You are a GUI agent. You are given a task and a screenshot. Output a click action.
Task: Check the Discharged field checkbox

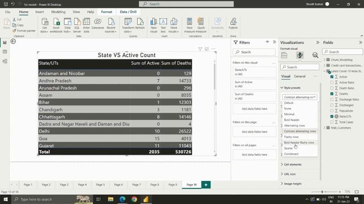(x=332, y=105)
